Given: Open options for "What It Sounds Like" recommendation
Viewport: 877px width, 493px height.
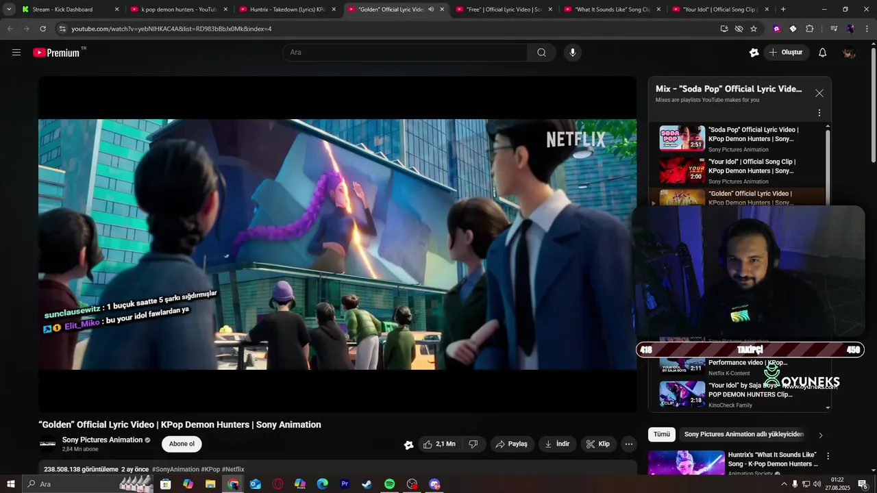Looking at the screenshot, I should pyautogui.click(x=828, y=456).
